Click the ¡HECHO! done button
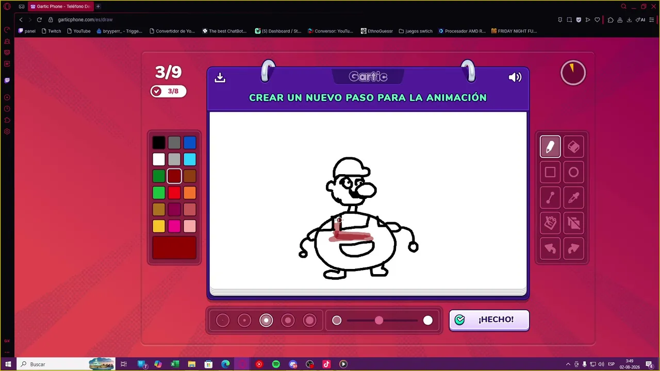Image resolution: width=660 pixels, height=371 pixels. 489,320
